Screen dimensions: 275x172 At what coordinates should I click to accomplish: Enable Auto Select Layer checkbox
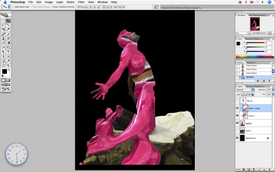13,7
